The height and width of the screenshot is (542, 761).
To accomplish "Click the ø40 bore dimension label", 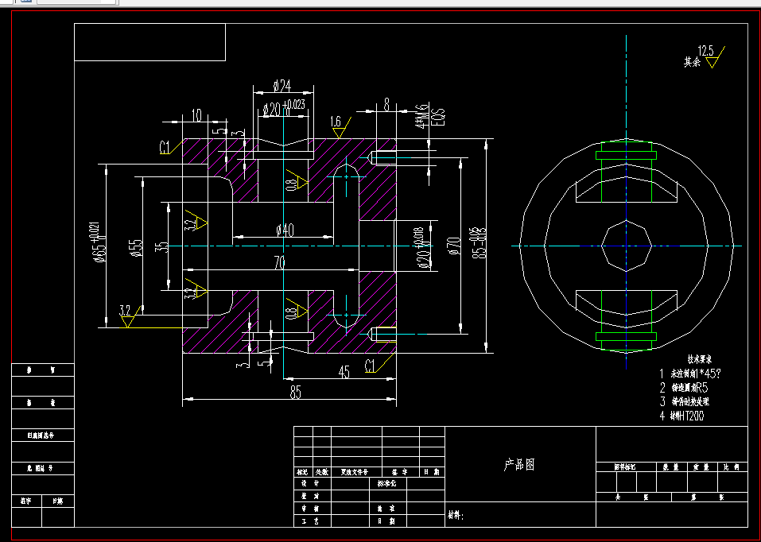I will coord(285,230).
